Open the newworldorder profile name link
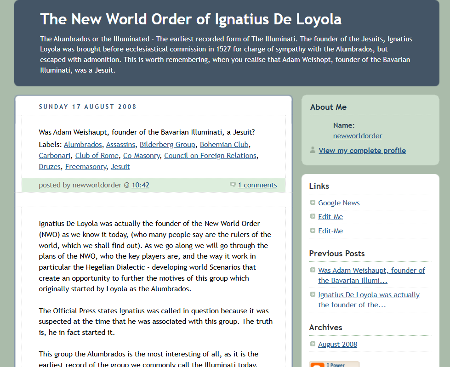Viewport: 450px width, 367px height. pyautogui.click(x=358, y=136)
